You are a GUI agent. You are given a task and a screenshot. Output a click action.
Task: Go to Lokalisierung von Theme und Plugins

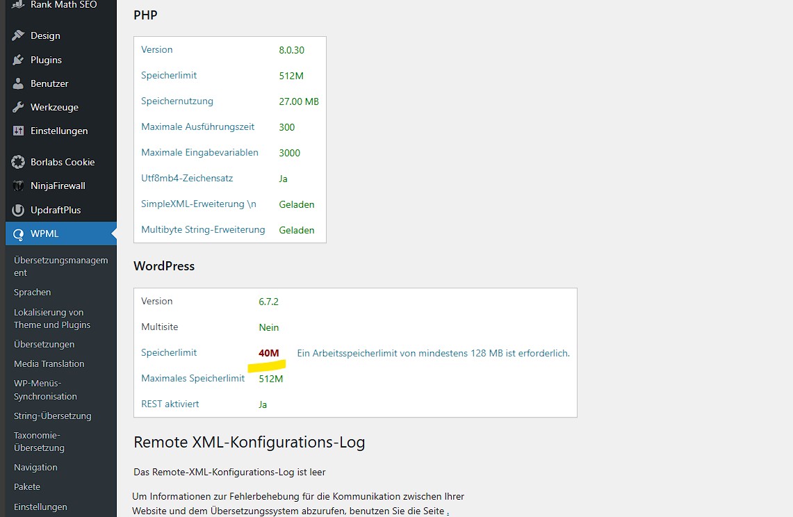tap(51, 318)
